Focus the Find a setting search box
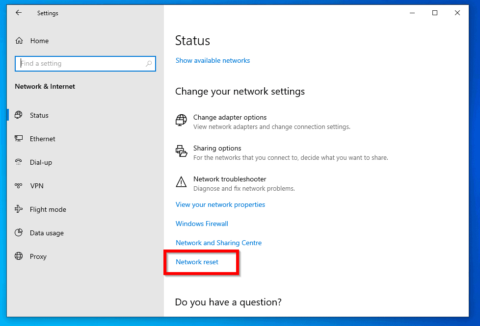This screenshot has width=480, height=326. coord(85,64)
